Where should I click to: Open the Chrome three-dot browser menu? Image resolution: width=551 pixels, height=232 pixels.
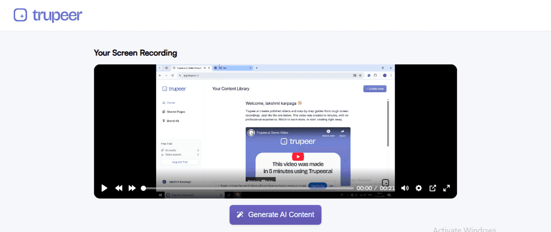coord(390,75)
